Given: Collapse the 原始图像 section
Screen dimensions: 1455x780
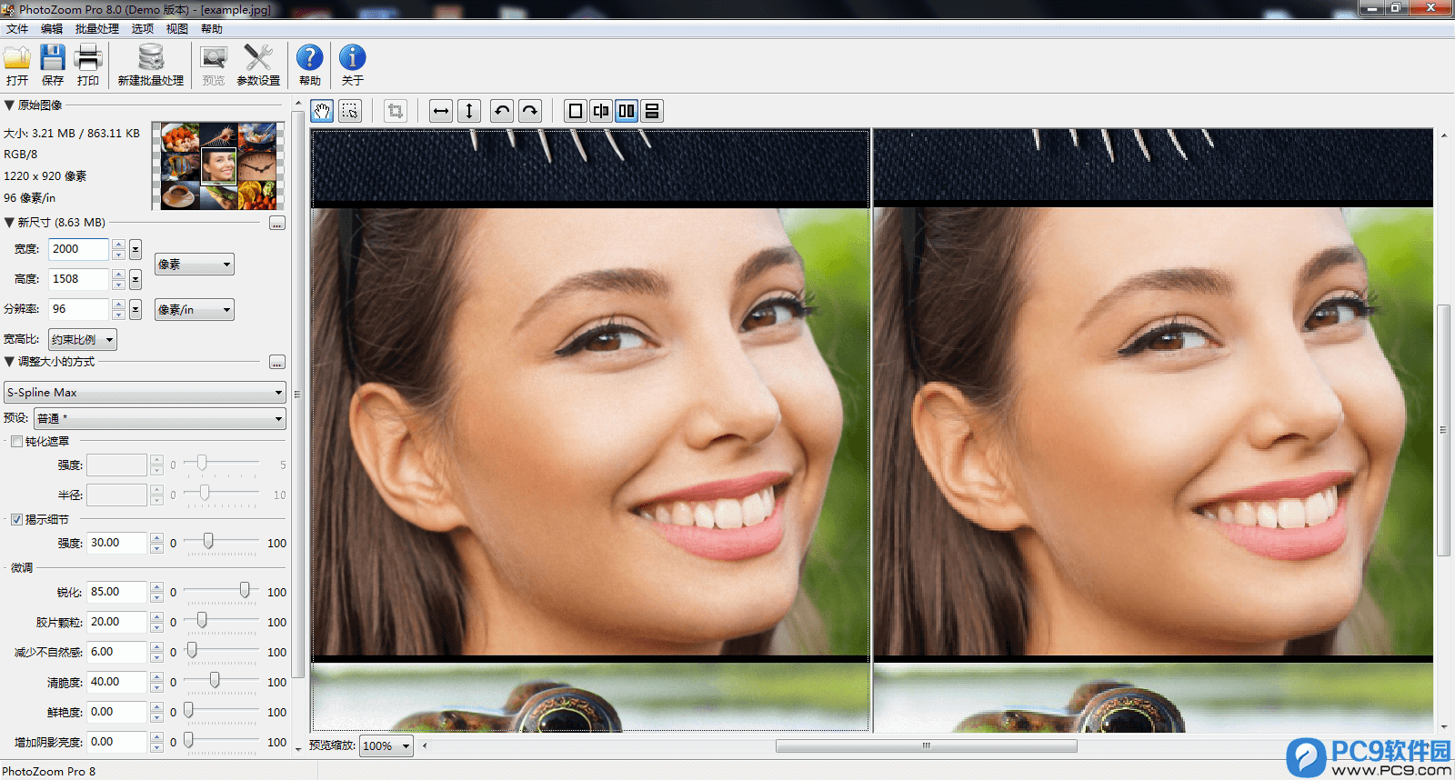Looking at the screenshot, I should point(9,105).
